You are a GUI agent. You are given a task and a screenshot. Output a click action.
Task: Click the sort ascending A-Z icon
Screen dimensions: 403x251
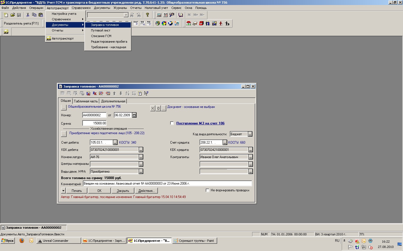(127, 93)
